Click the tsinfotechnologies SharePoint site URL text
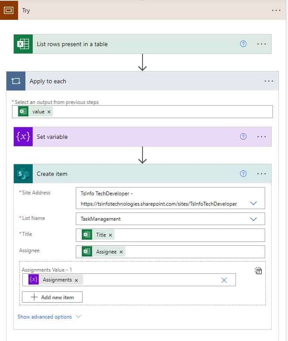Viewport: 288px width, 341px height. pyautogui.click(x=159, y=204)
